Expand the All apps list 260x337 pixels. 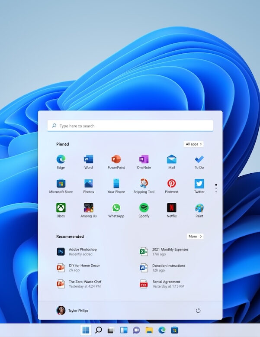193,144
